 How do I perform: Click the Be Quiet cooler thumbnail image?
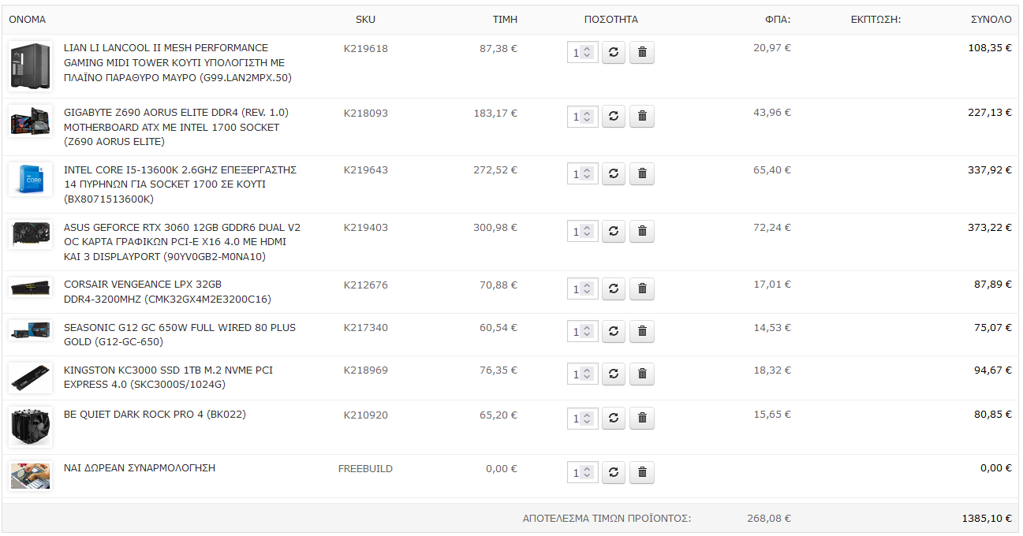[x=31, y=427]
